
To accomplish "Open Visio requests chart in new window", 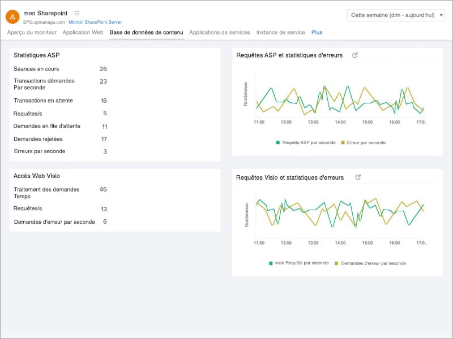I will click(x=358, y=177).
